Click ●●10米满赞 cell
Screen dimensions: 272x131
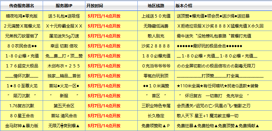(156, 86)
